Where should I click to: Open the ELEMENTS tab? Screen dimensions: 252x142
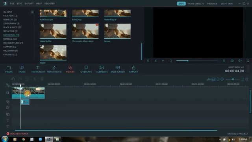tap(102, 69)
